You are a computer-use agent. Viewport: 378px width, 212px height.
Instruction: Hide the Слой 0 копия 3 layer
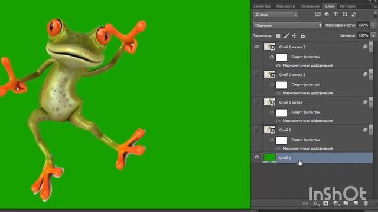tap(256, 47)
